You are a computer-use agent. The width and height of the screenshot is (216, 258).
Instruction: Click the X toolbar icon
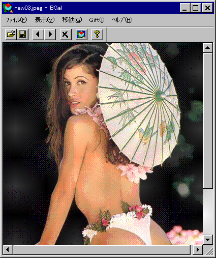pos(66,35)
